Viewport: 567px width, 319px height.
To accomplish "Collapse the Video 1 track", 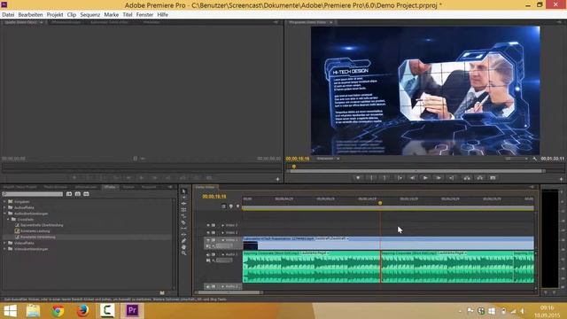I will point(222,240).
